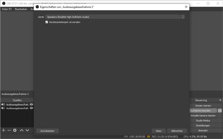Click the Steuerung dock pop-out icon
Screen dimensions: 223x139
coord(220,100)
